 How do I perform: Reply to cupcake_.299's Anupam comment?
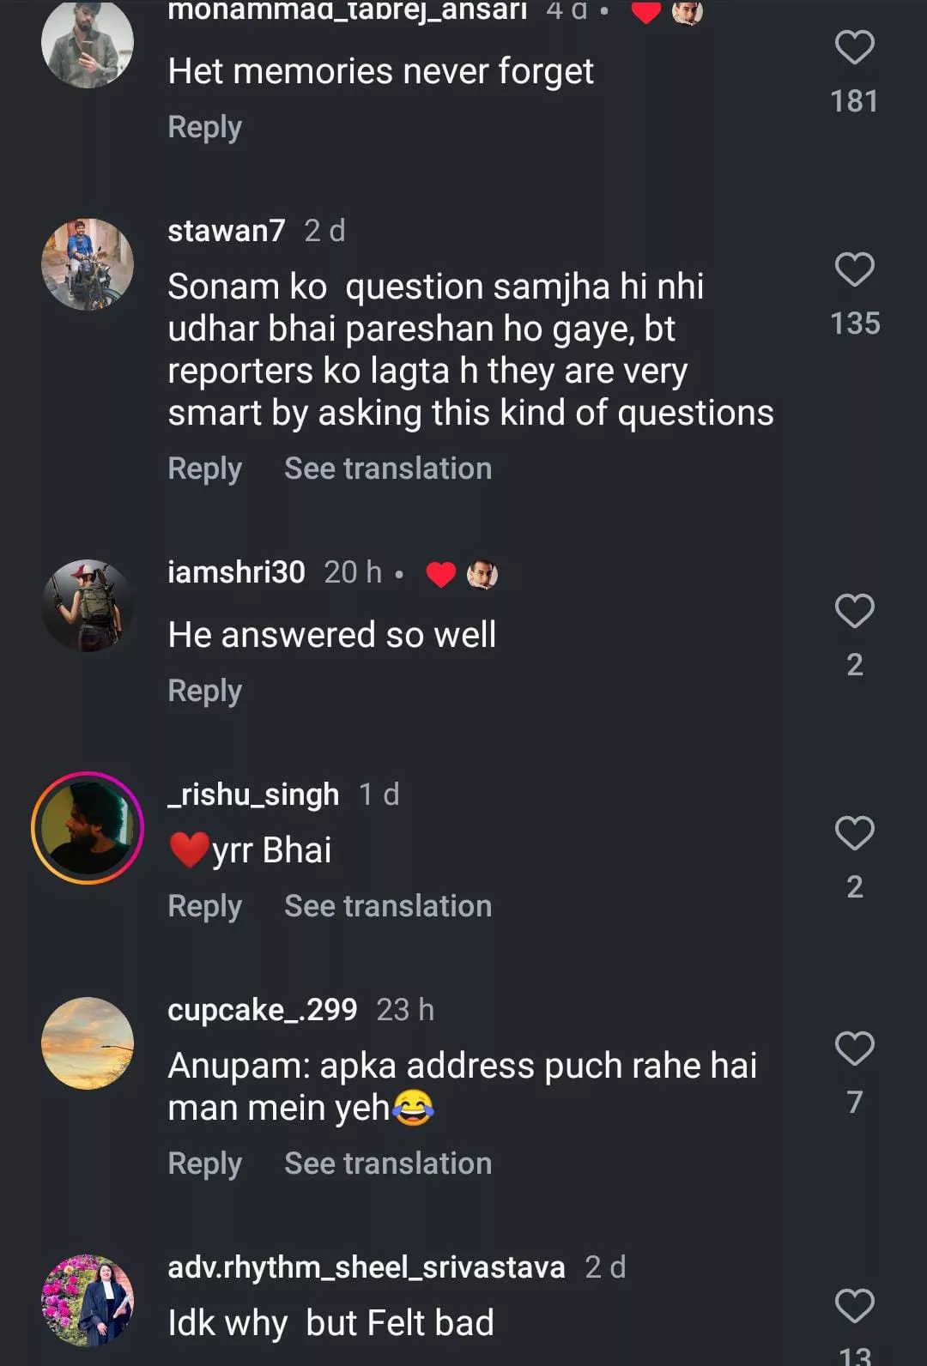(x=204, y=1164)
